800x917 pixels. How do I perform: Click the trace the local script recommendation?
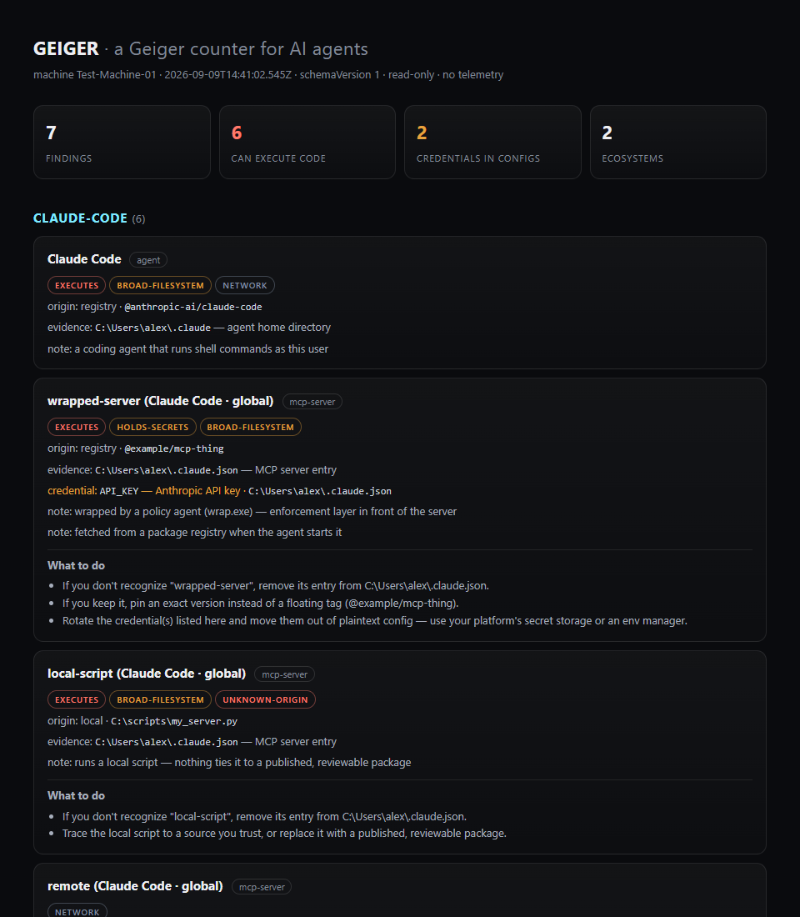pyautogui.click(x=284, y=834)
